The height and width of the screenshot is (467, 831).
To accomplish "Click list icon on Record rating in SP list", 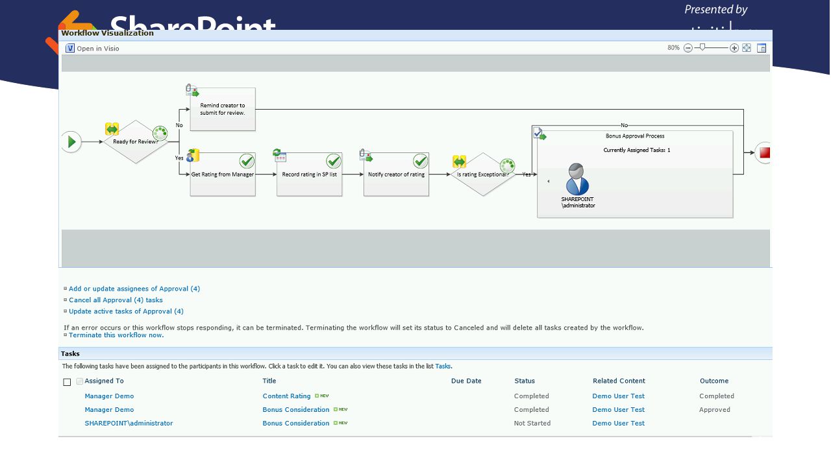I will (x=280, y=155).
